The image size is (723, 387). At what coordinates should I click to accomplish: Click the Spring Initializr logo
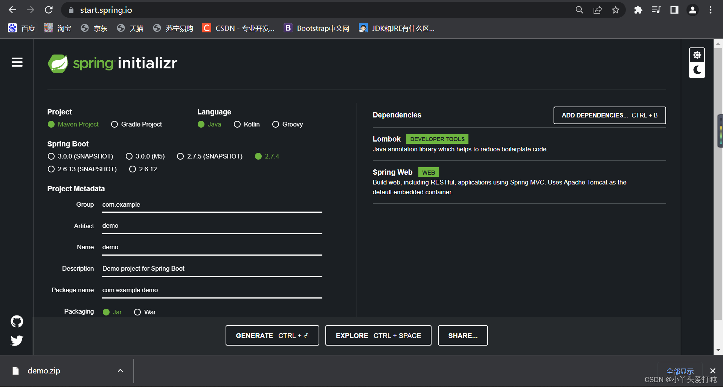(112, 63)
